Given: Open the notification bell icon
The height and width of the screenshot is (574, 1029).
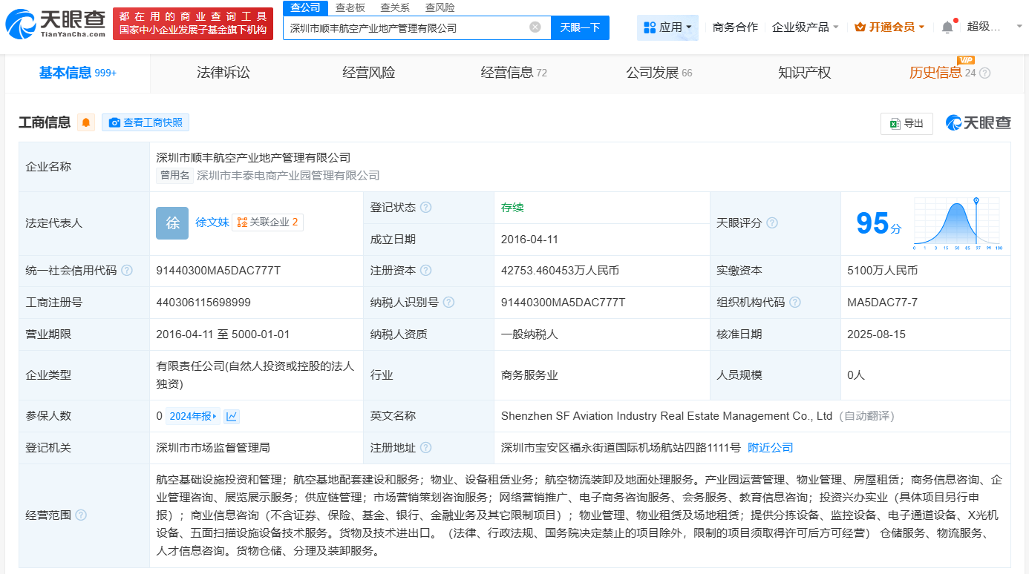Looking at the screenshot, I should click(946, 25).
